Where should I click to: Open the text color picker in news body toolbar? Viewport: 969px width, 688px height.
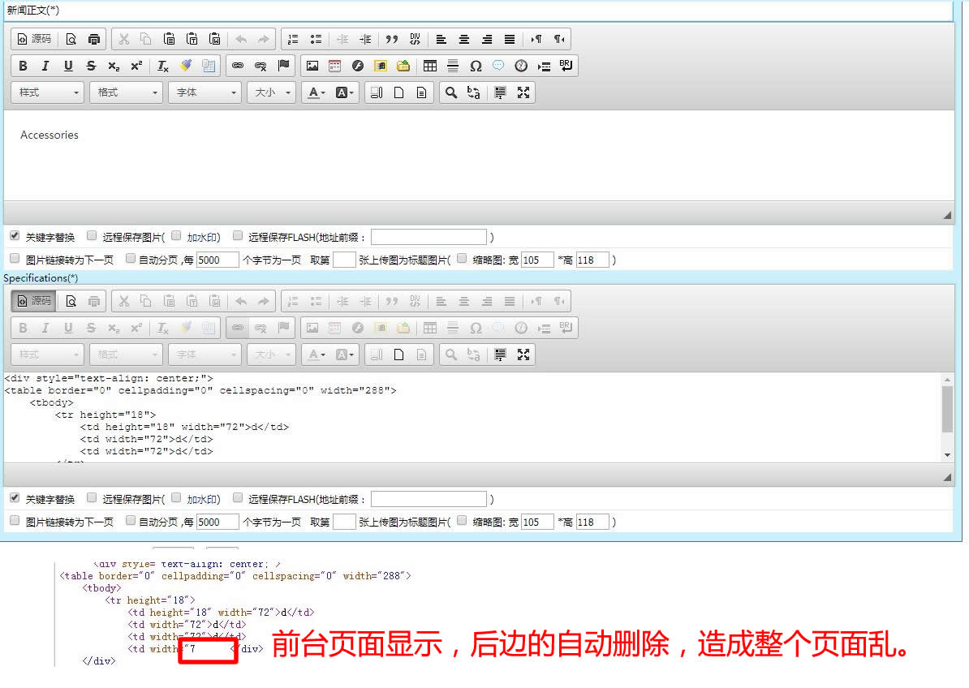[316, 92]
